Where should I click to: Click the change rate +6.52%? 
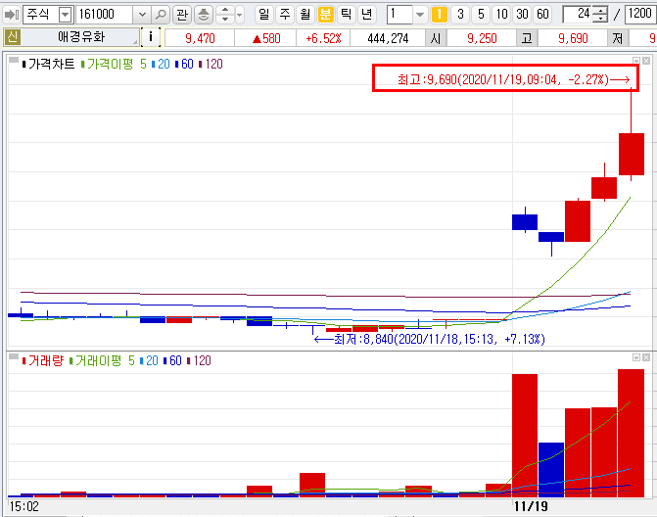click(x=323, y=38)
